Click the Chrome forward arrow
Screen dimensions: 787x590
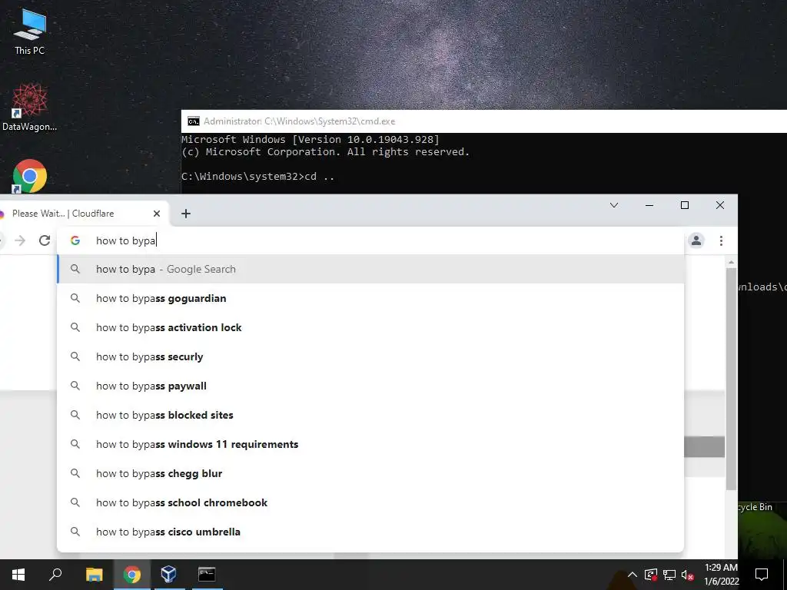(x=20, y=240)
